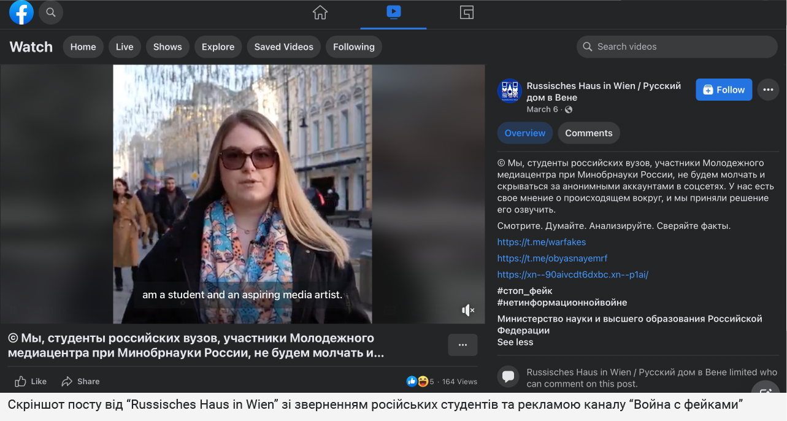The width and height of the screenshot is (787, 421).
Task: Click the video player frame
Action: point(242,194)
